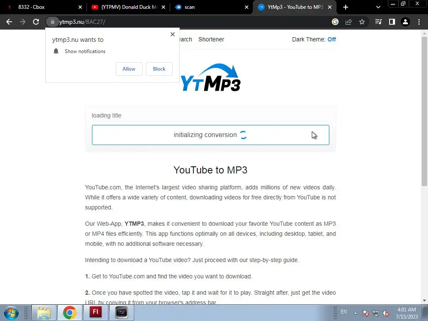The width and height of the screenshot is (428, 321).
Task: Go back to the previous page
Action: click(9, 22)
